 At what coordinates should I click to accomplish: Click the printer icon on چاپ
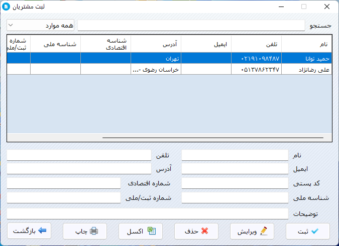point(94,231)
